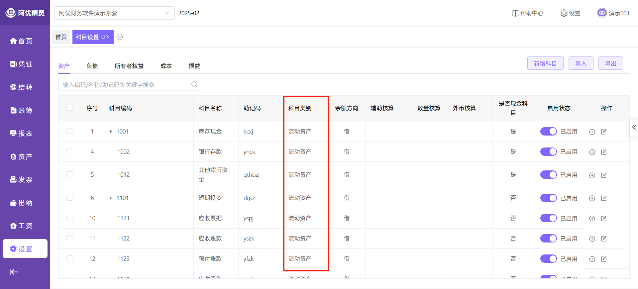The width and height of the screenshot is (638, 289).
Task: Click the 新增科目 button
Action: [545, 63]
